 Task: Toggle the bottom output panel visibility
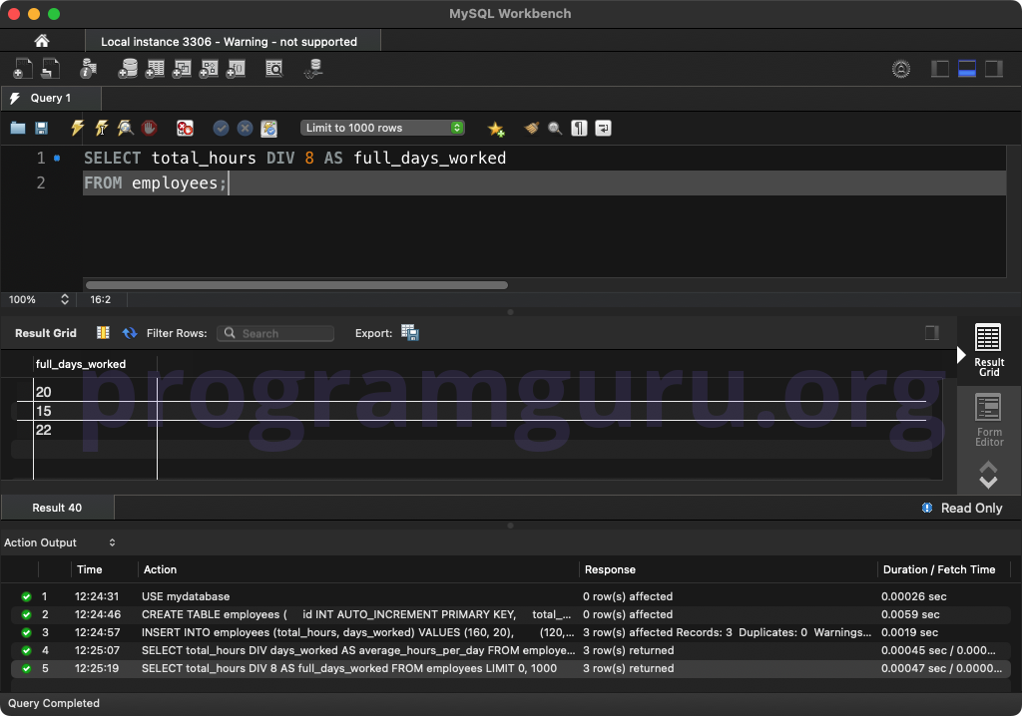[966, 69]
